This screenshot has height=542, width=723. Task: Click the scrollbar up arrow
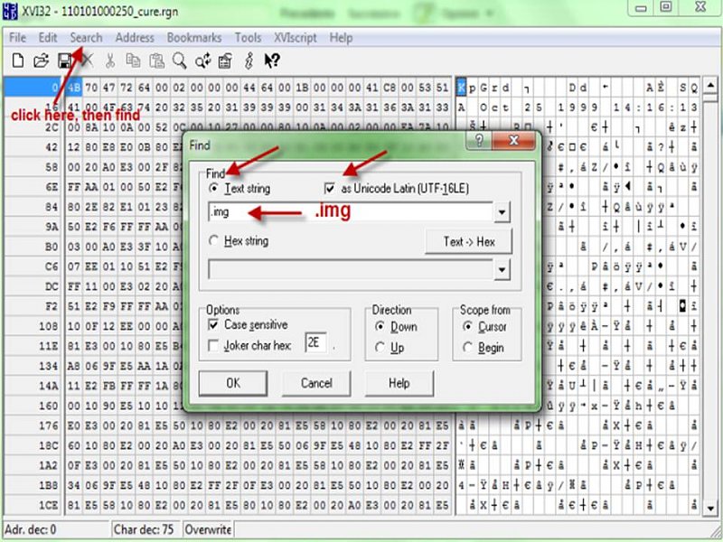click(710, 85)
